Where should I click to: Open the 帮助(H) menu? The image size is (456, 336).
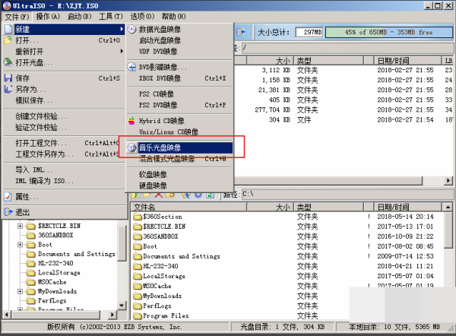pyautogui.click(x=173, y=17)
